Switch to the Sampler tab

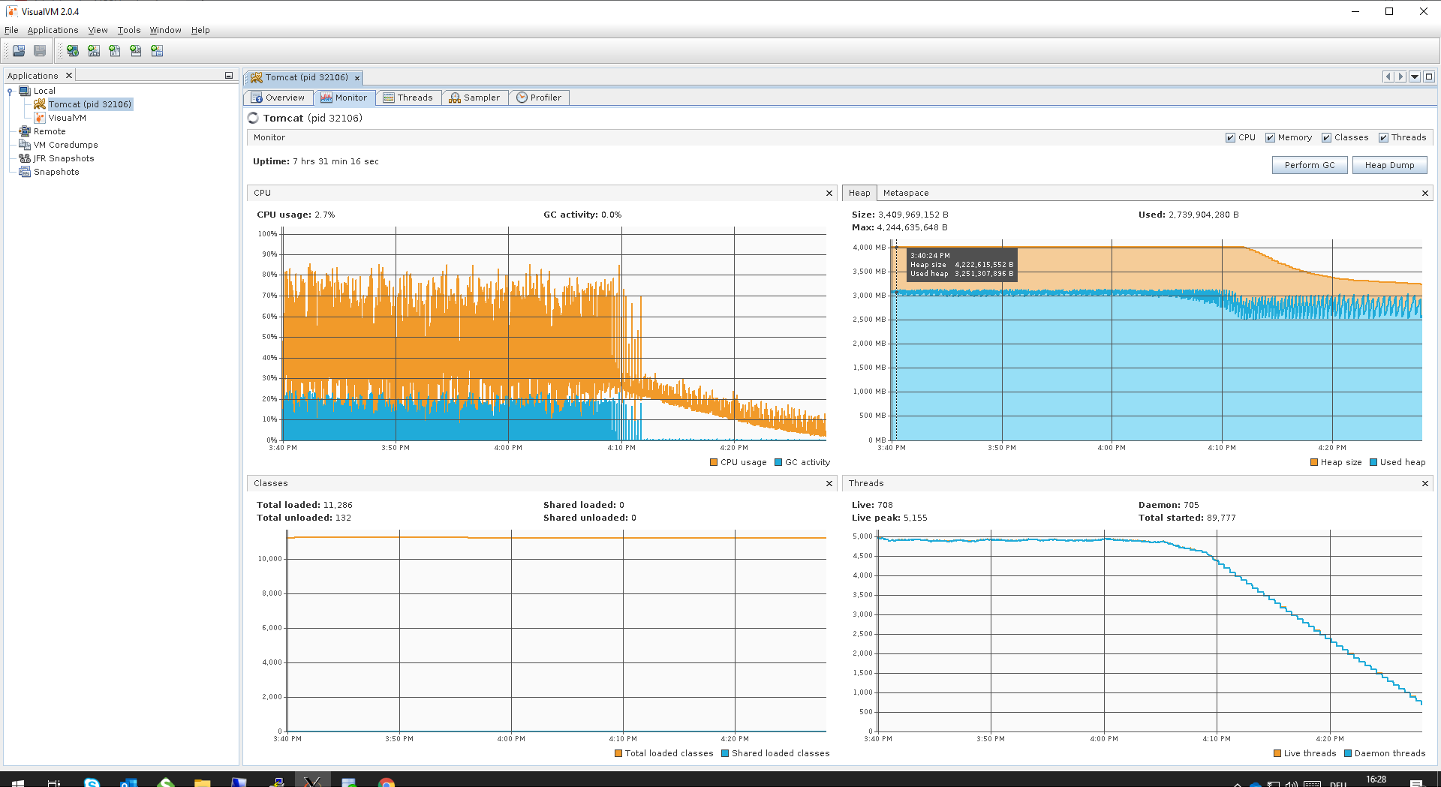[x=474, y=98]
